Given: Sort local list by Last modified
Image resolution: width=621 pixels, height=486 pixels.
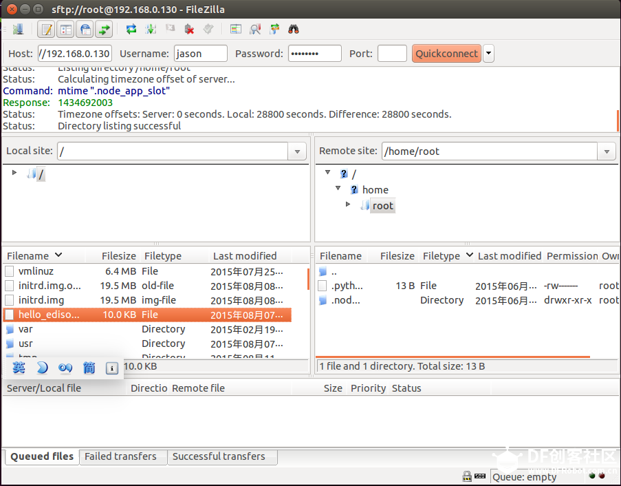Looking at the screenshot, I should (250, 256).
